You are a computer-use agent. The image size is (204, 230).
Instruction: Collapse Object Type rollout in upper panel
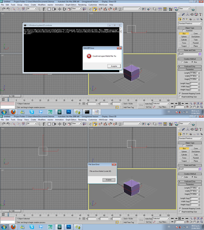(x=190, y=28)
